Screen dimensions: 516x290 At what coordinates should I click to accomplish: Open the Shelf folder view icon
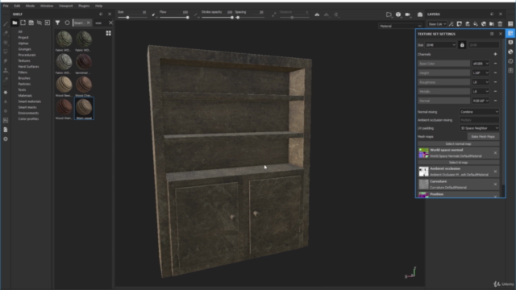pyautogui.click(x=15, y=23)
